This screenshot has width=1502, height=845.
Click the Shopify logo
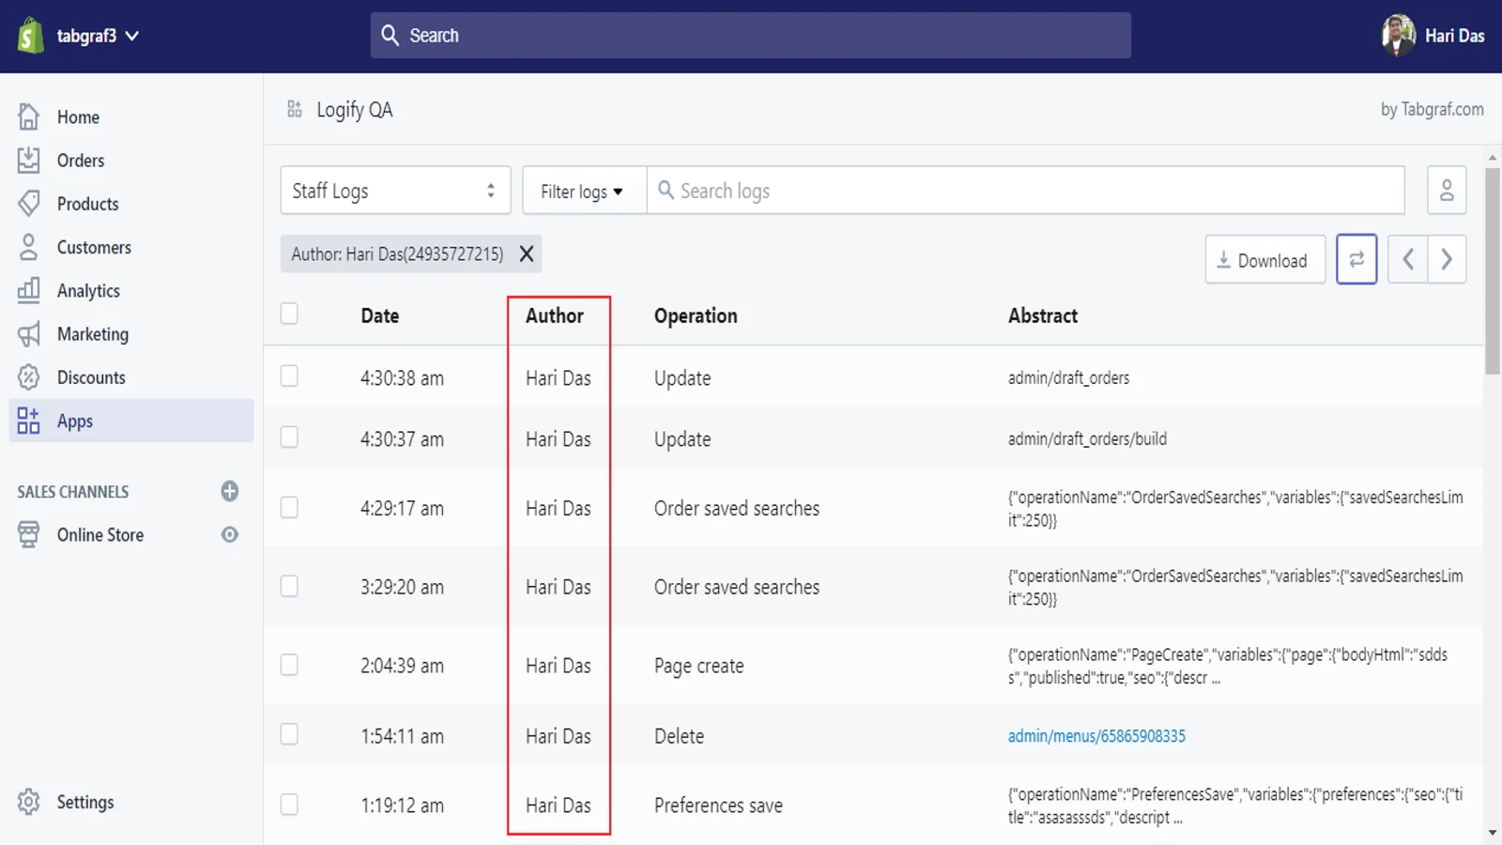(x=29, y=36)
